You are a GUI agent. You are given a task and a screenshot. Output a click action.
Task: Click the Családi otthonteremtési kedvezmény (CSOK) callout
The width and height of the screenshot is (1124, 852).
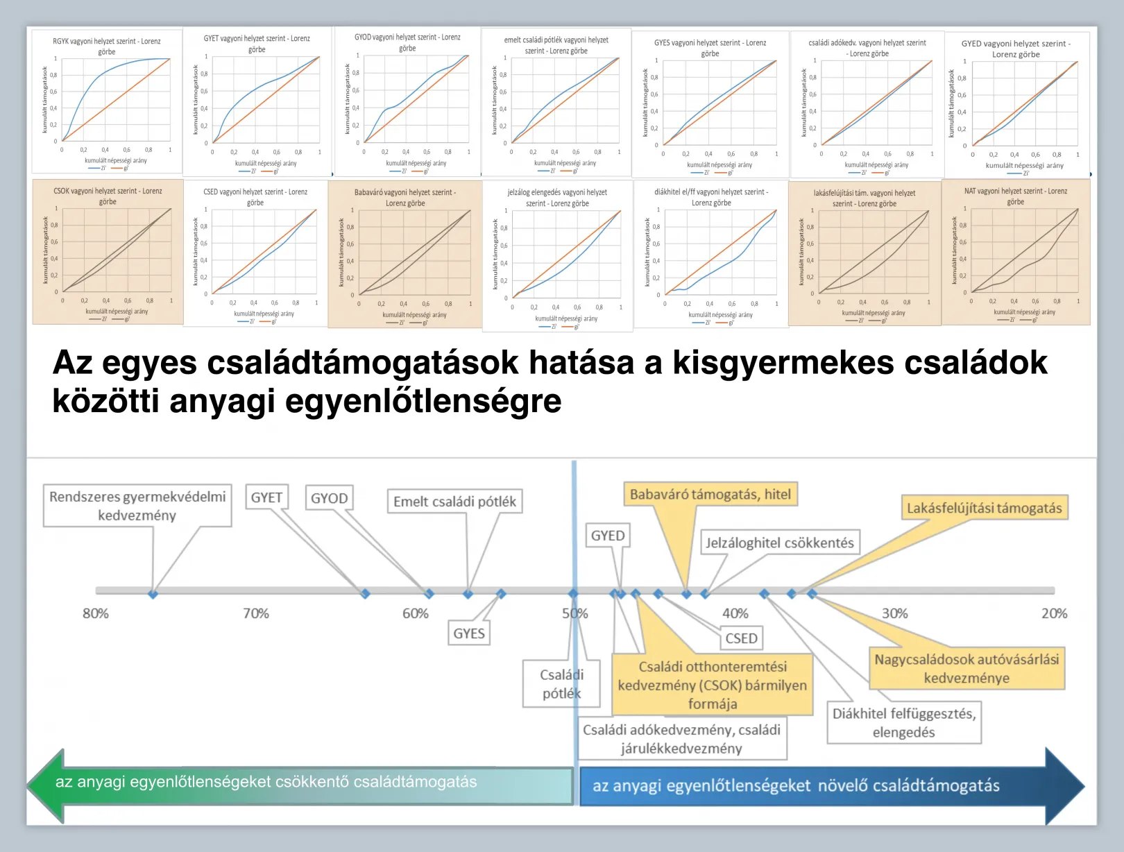(x=712, y=685)
